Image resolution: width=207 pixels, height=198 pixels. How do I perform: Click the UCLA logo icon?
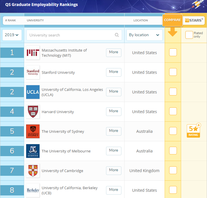tap(33, 92)
